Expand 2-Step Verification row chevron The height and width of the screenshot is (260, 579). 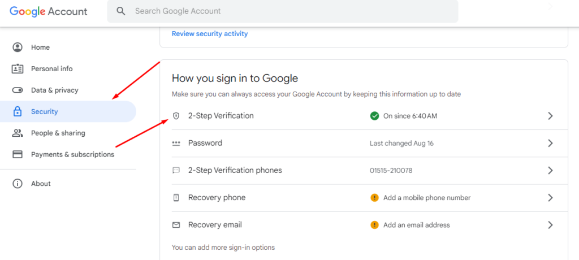point(551,116)
